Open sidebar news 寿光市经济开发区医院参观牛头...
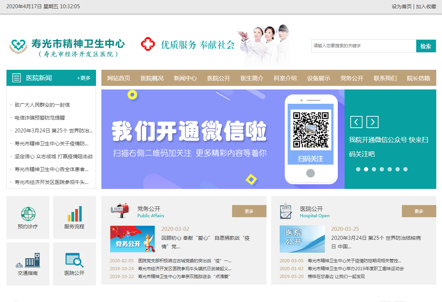 tap(52, 182)
